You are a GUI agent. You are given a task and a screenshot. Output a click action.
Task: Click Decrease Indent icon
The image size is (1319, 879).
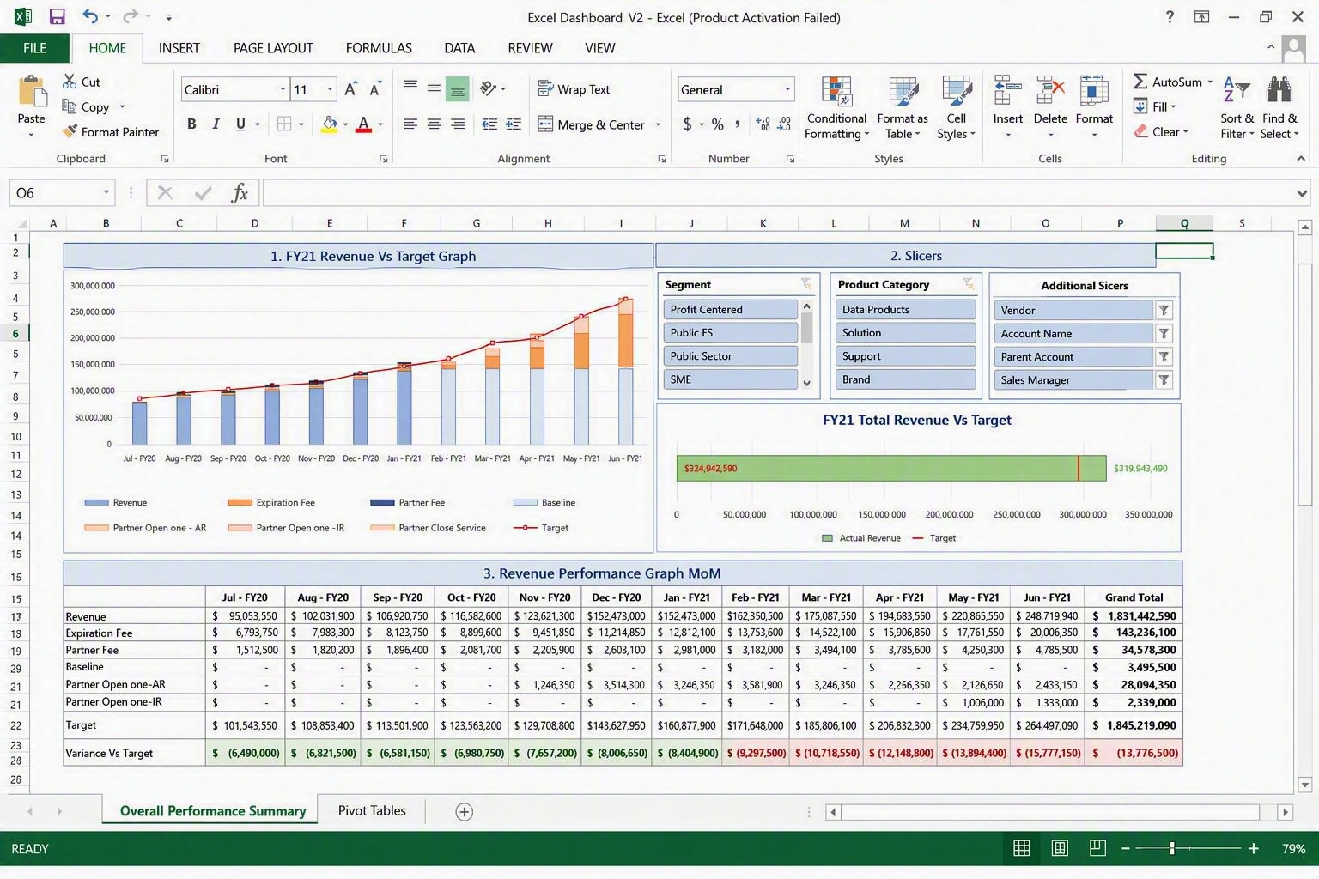[489, 124]
